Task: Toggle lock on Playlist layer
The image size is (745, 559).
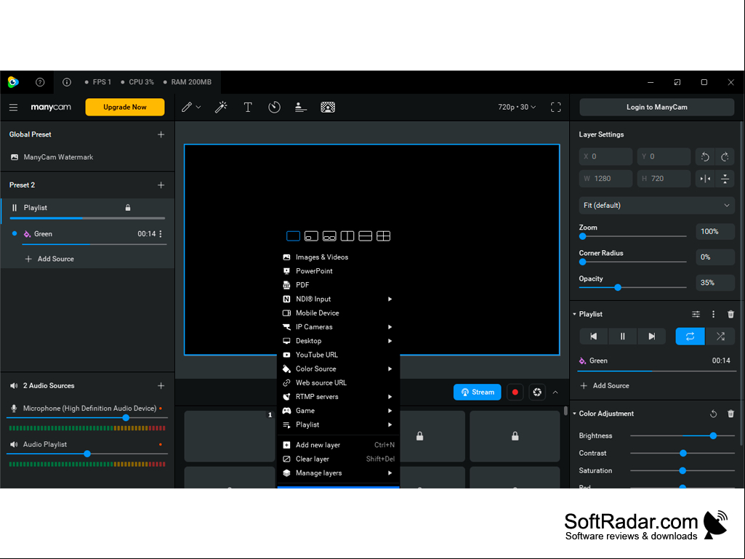Action: 128,208
